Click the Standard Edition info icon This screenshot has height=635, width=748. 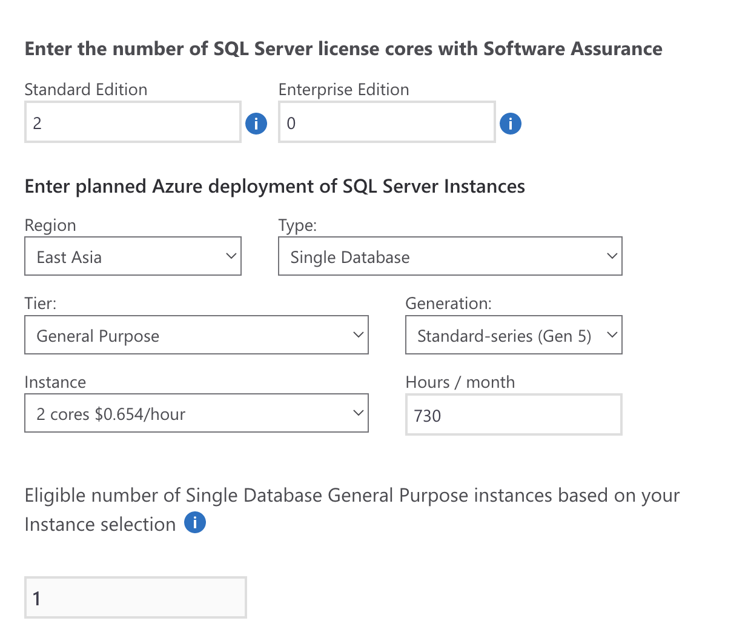tap(256, 124)
